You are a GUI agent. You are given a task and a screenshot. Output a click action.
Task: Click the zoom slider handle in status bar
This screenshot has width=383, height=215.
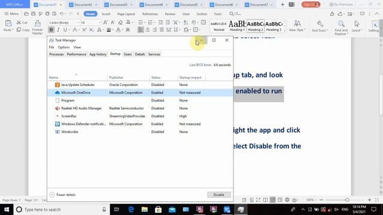[347, 200]
